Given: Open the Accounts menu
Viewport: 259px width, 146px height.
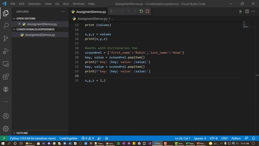Looking at the screenshot, I should (x=6, y=116).
